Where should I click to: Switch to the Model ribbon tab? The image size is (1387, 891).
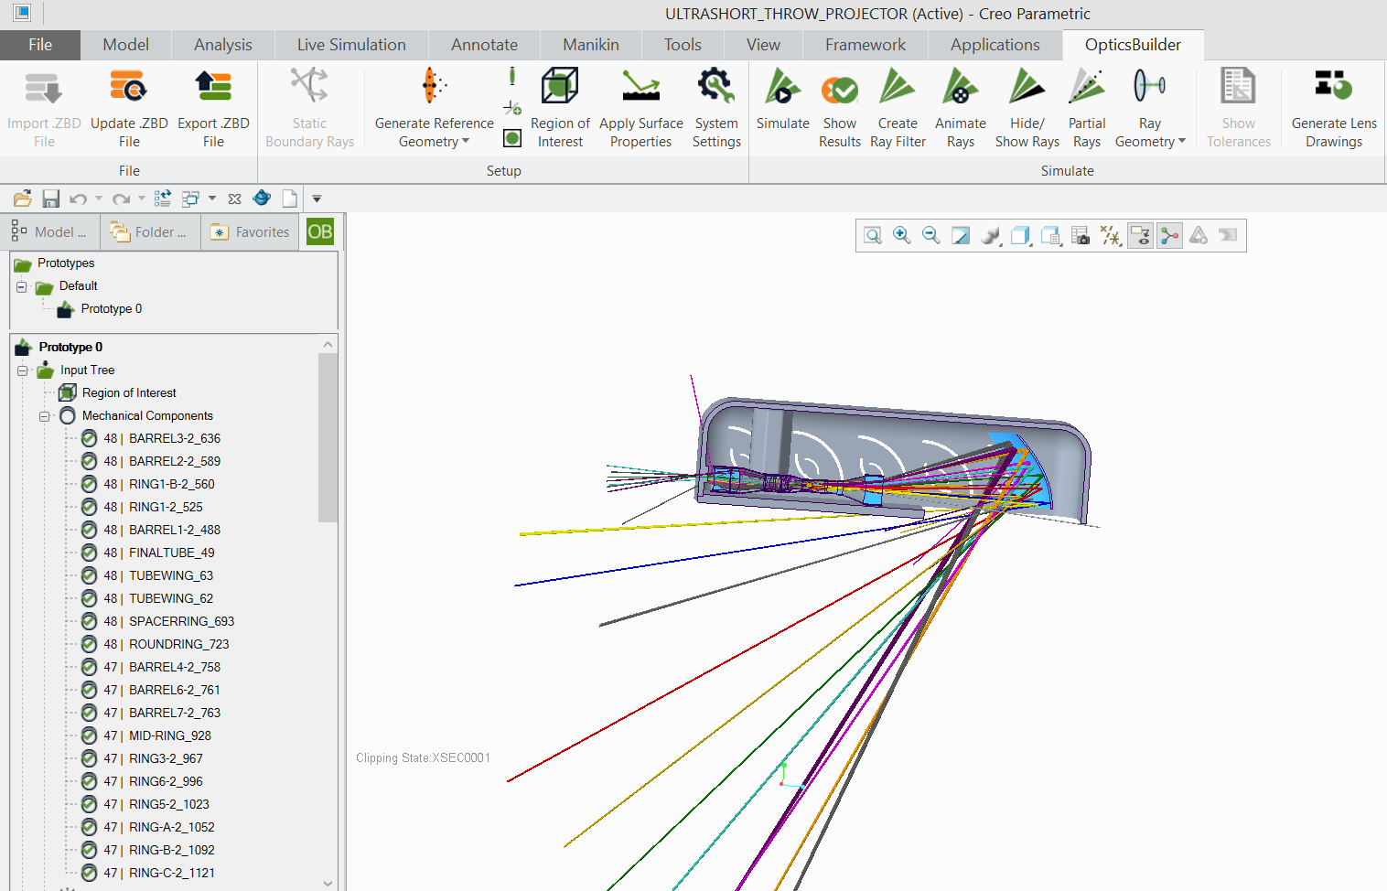[126, 45]
